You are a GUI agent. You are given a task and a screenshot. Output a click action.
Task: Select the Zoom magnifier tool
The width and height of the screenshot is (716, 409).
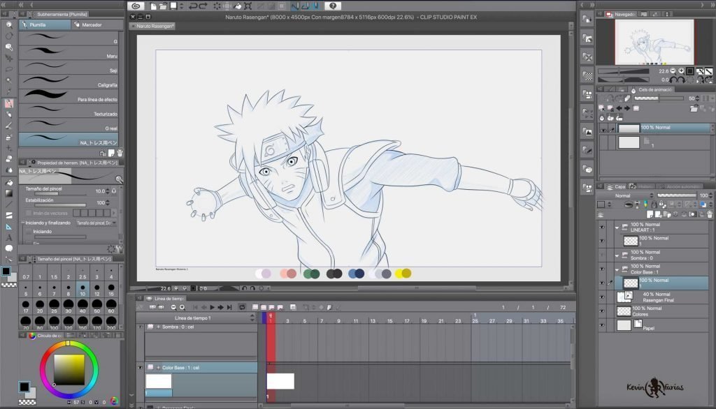8,24
